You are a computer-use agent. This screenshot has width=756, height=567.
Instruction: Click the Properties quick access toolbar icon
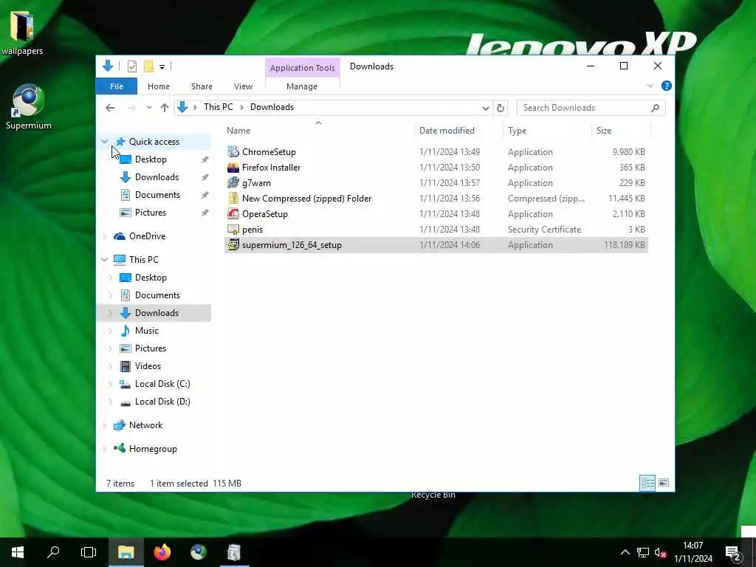click(x=131, y=66)
